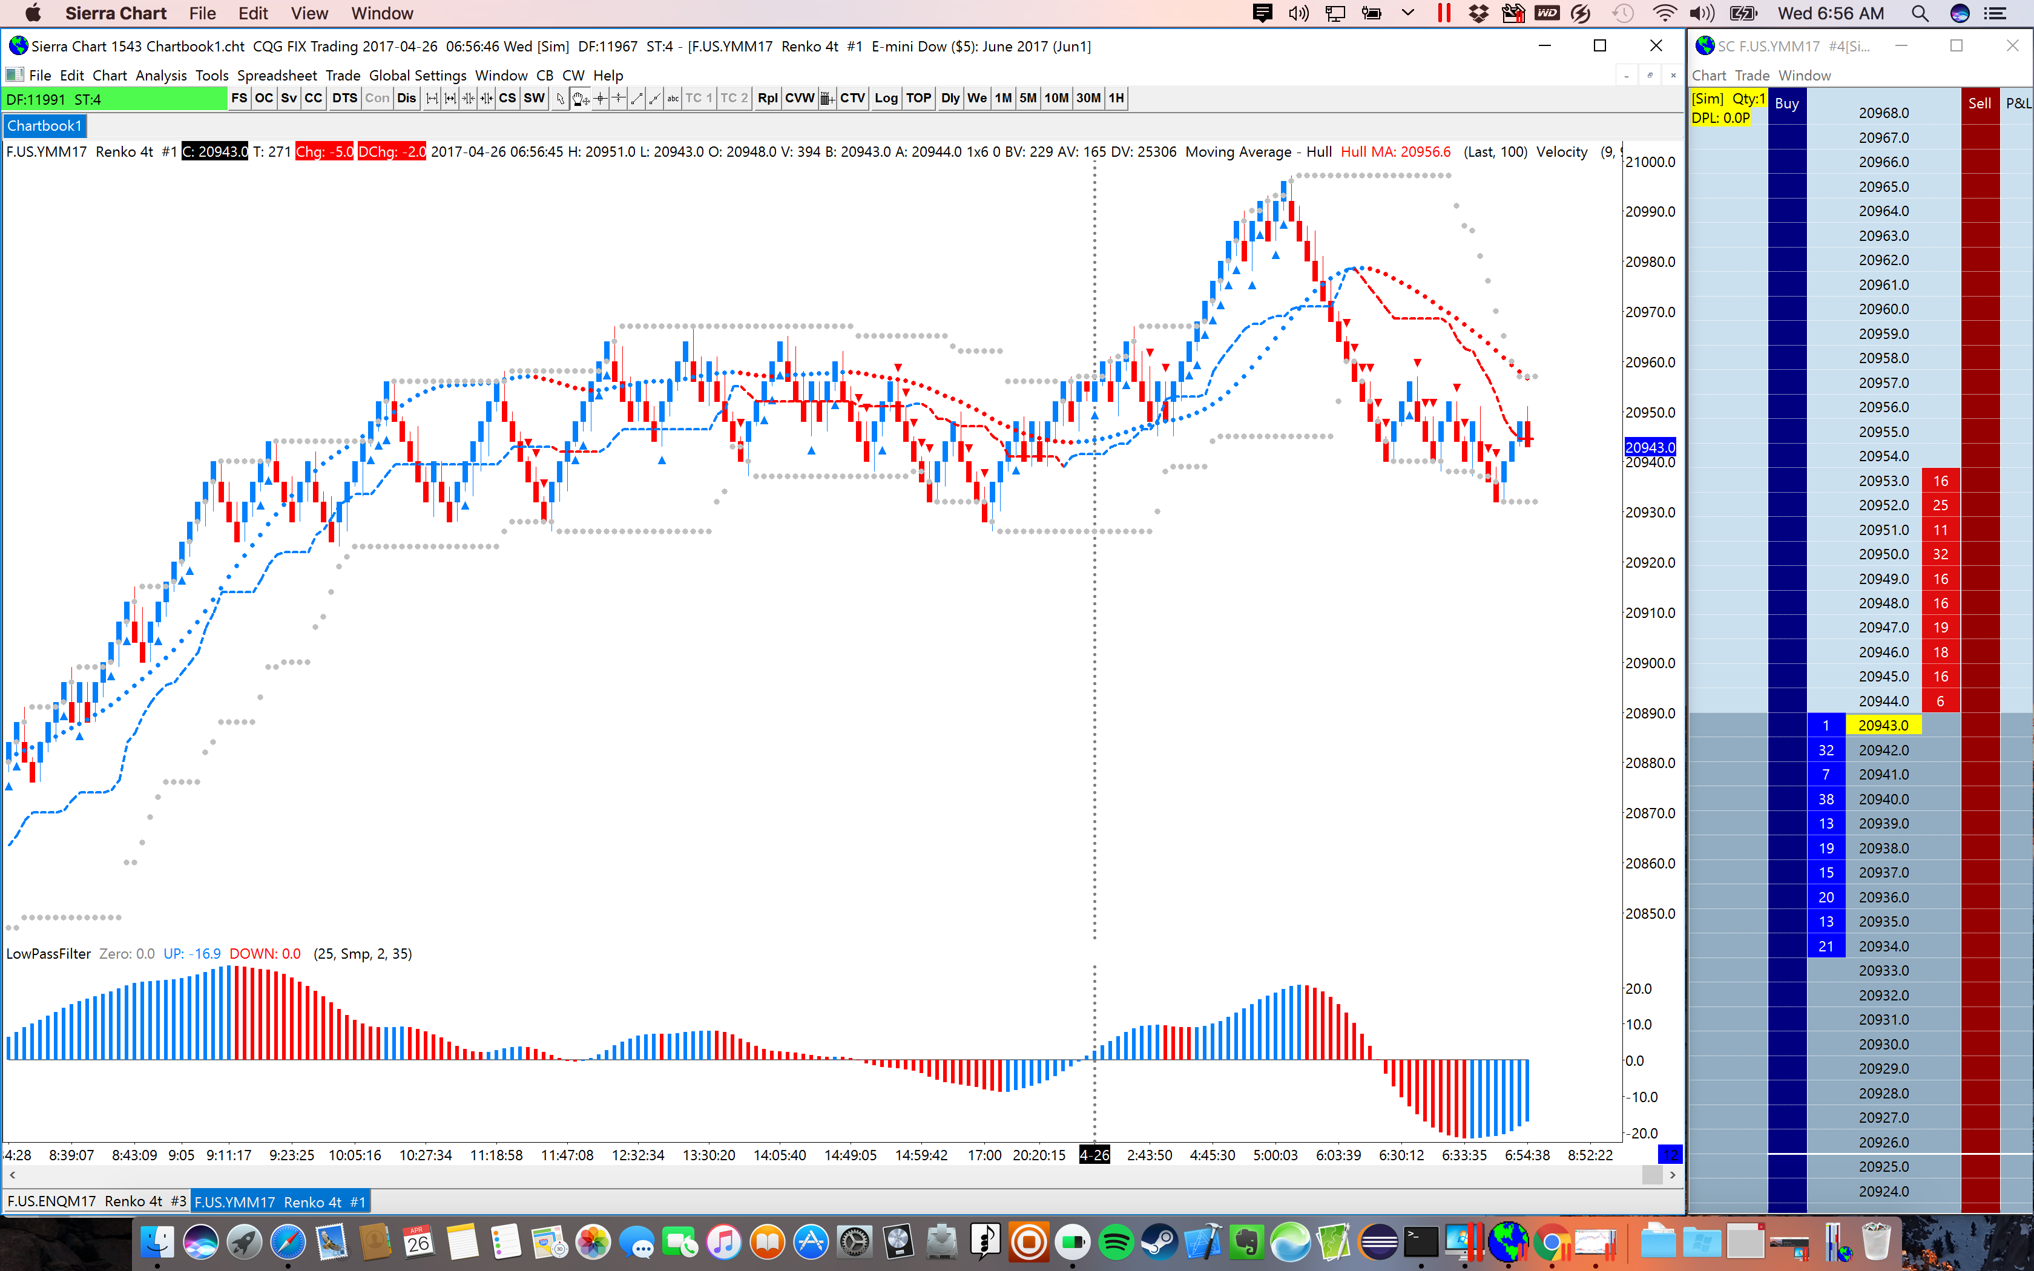The height and width of the screenshot is (1271, 2034).
Task: Click the 5M timeframe button
Action: (x=1028, y=98)
